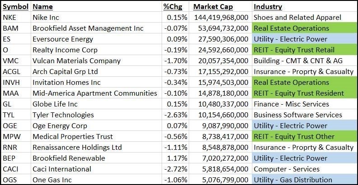The height and width of the screenshot is (185, 358).
Task: Select Vulcan Materials Company name cell
Action: tap(76, 61)
